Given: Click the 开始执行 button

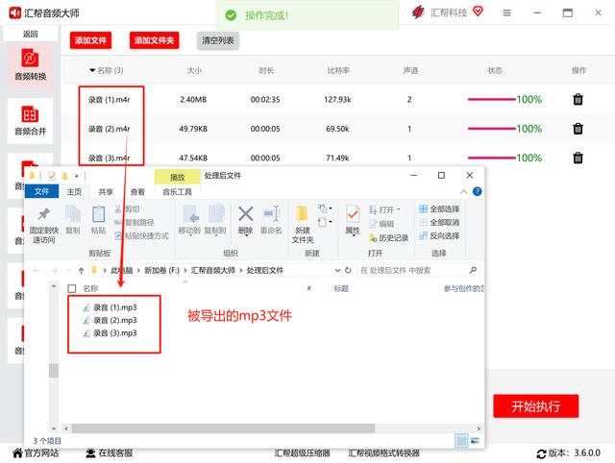Looking at the screenshot, I should coord(536,406).
